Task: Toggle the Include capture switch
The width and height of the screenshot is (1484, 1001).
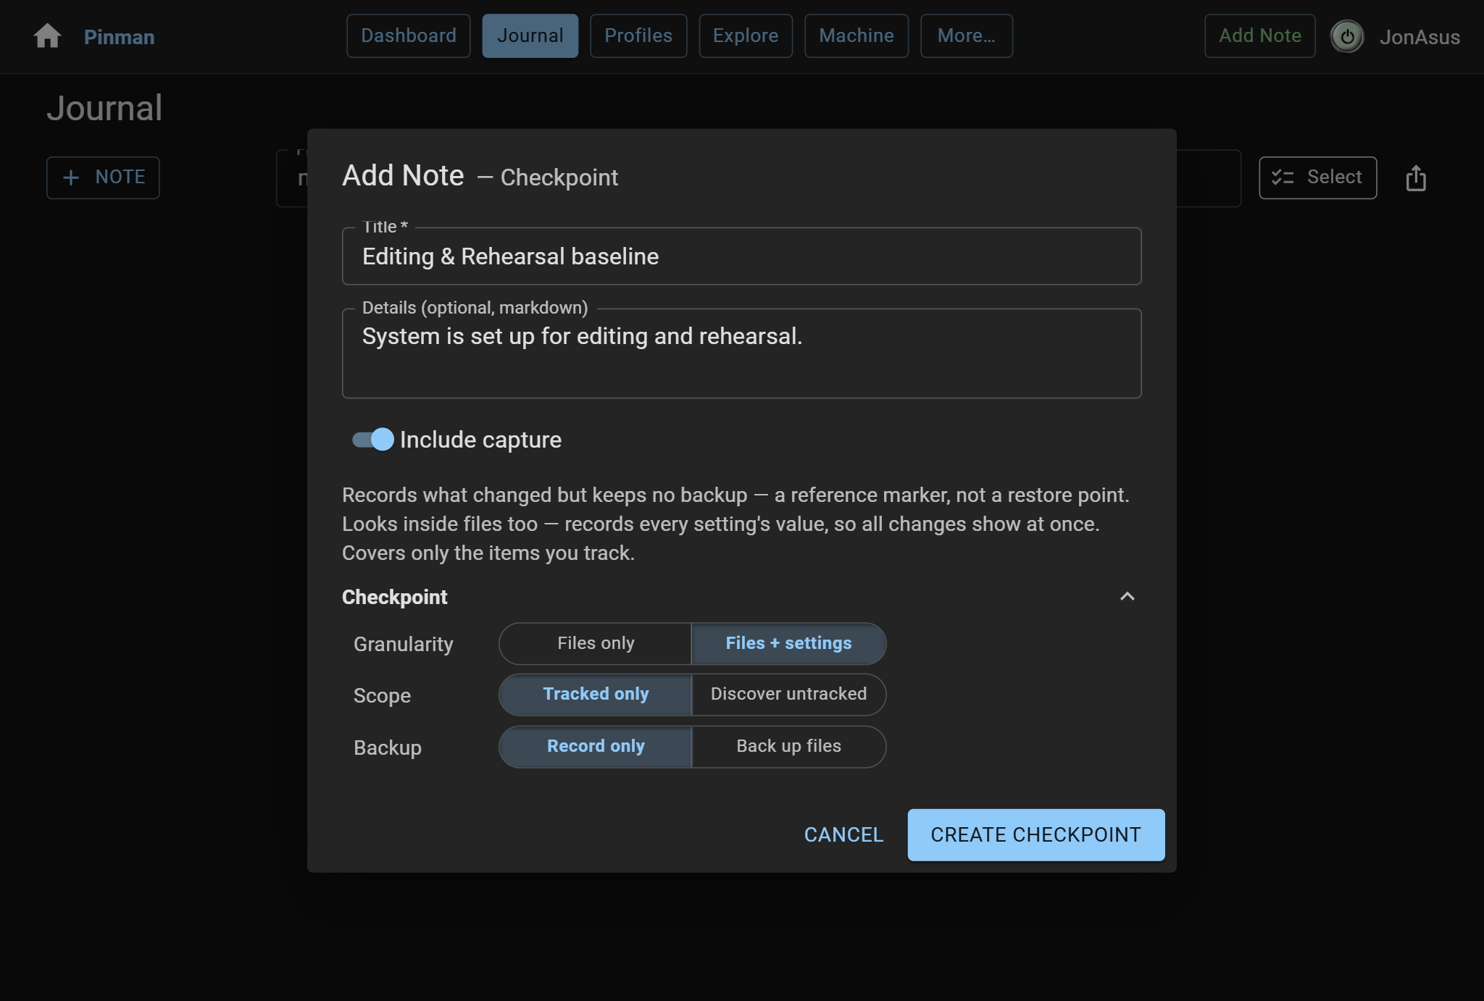Action: coord(373,440)
